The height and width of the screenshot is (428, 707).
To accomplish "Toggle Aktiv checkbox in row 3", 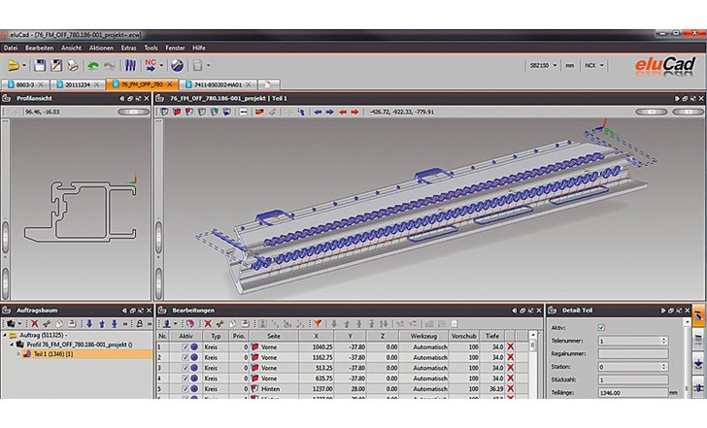I will (185, 368).
